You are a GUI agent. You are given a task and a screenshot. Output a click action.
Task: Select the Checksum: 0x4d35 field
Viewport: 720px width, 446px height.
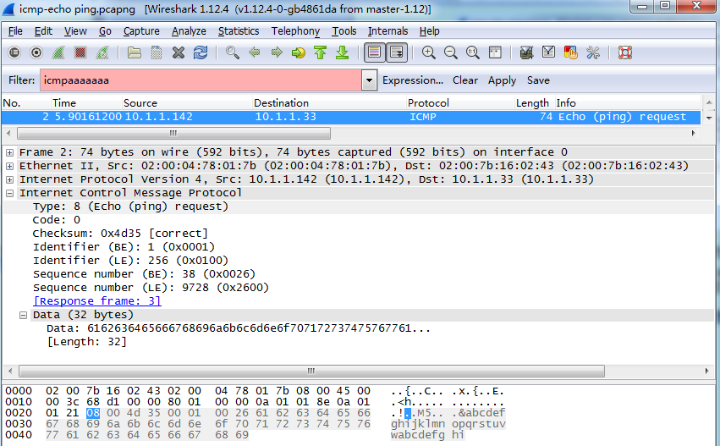120,234
